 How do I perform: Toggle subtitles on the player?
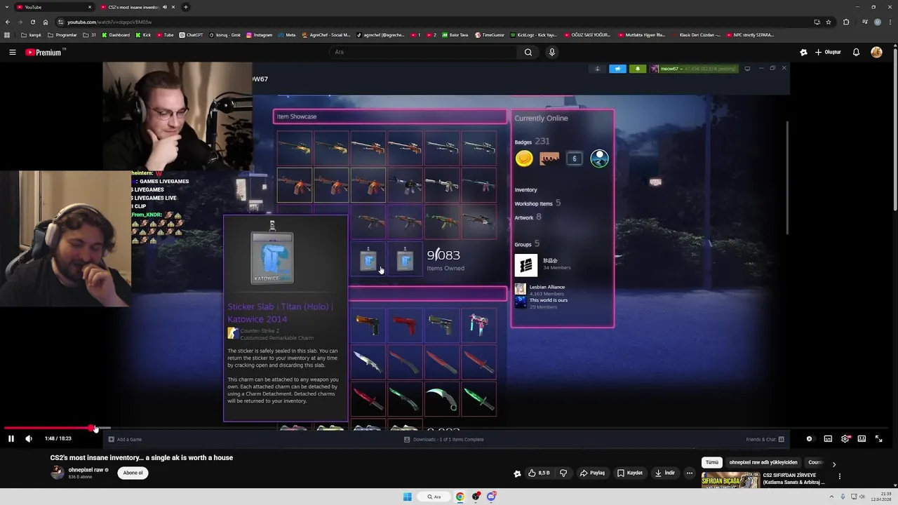[828, 438]
